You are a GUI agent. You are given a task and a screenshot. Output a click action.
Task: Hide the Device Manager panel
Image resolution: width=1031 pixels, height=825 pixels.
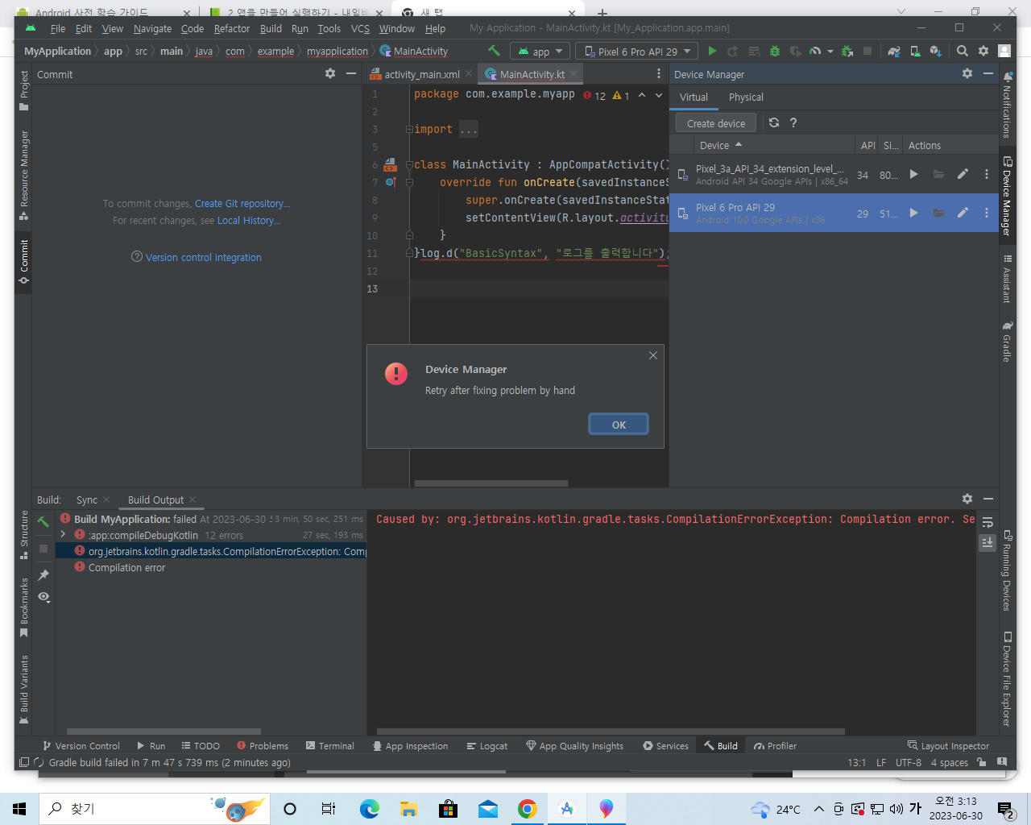click(988, 73)
